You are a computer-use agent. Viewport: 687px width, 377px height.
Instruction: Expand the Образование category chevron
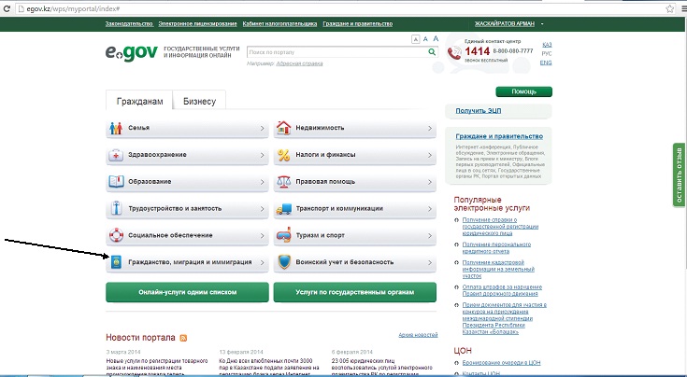[x=261, y=182]
